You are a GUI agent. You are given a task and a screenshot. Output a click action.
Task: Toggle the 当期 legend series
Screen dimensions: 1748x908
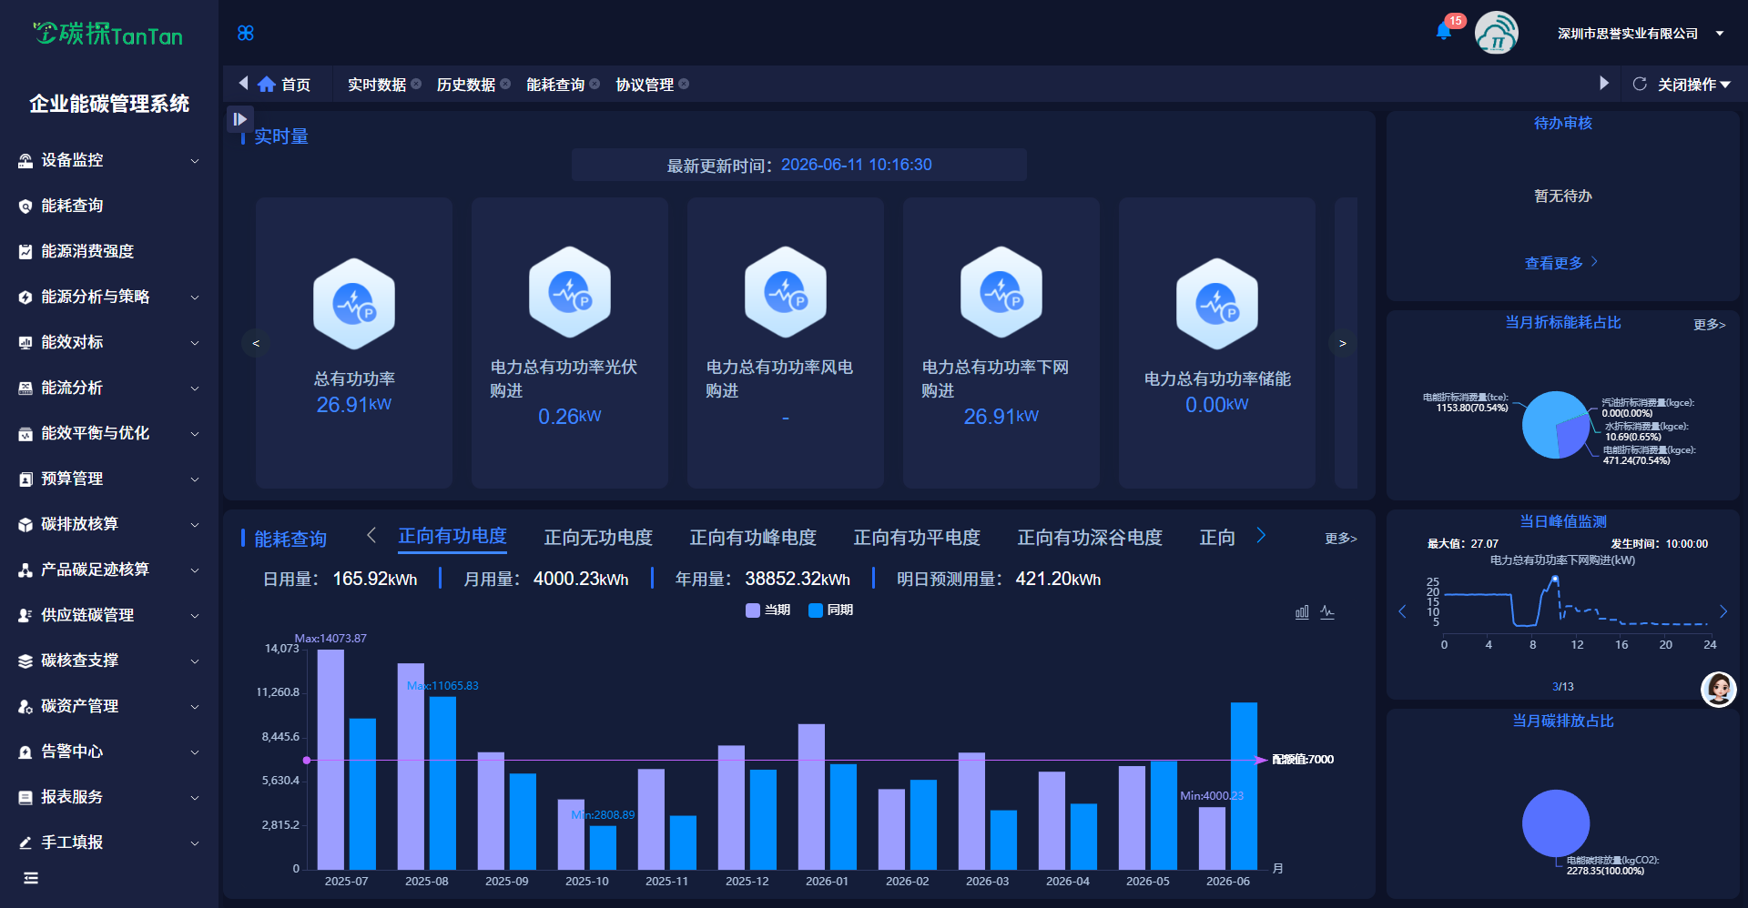767,610
